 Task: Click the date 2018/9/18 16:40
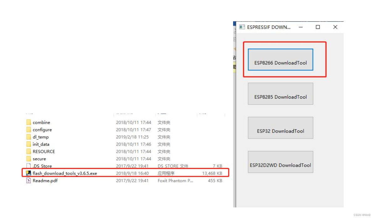tap(132, 173)
